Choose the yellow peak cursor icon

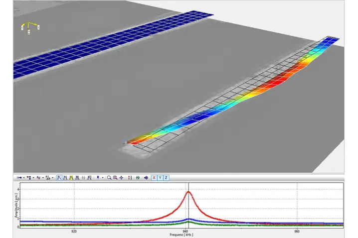72,178
